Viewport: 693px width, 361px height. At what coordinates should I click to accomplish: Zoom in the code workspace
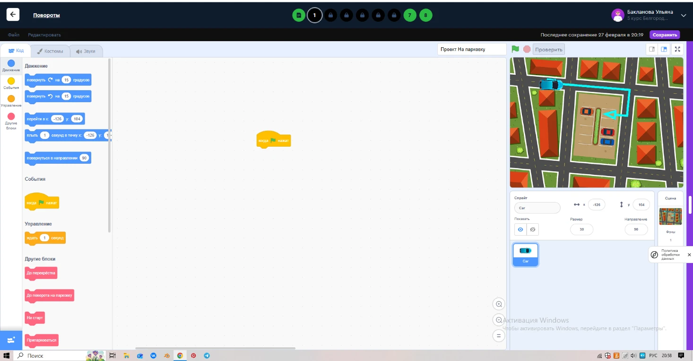coord(498,304)
